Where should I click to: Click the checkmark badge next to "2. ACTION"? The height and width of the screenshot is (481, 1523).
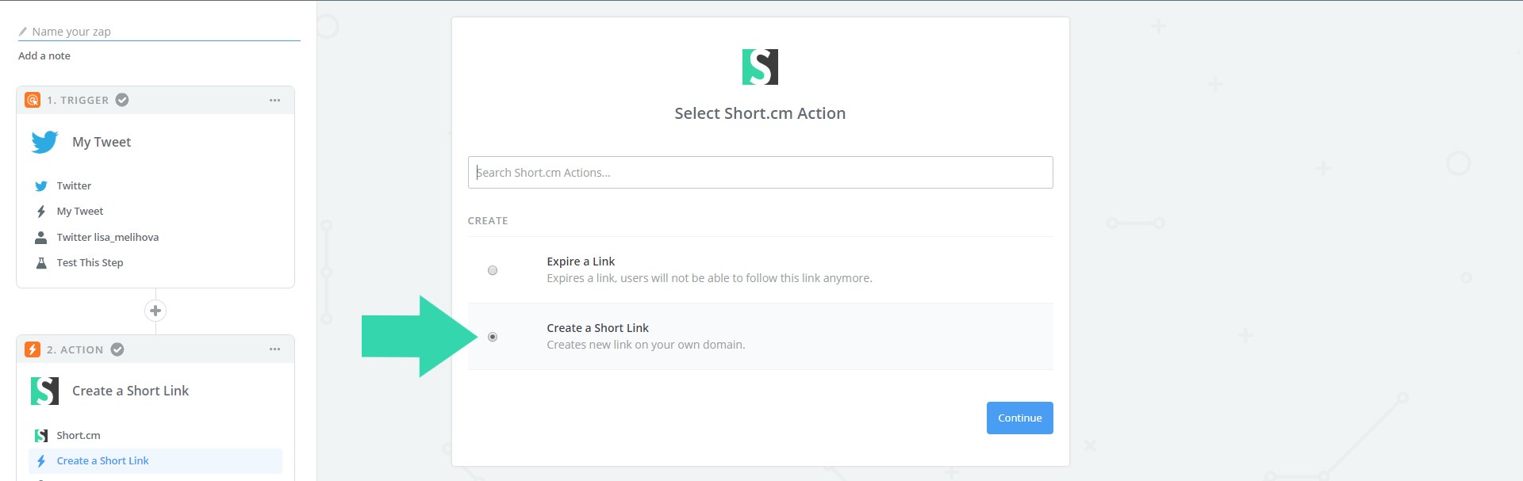click(117, 349)
